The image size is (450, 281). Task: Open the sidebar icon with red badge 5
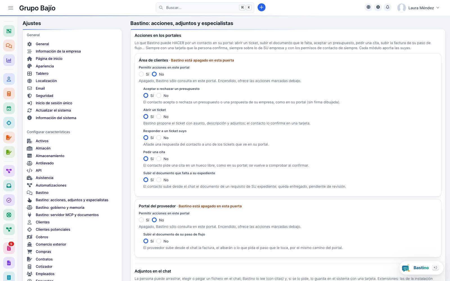[9, 248]
